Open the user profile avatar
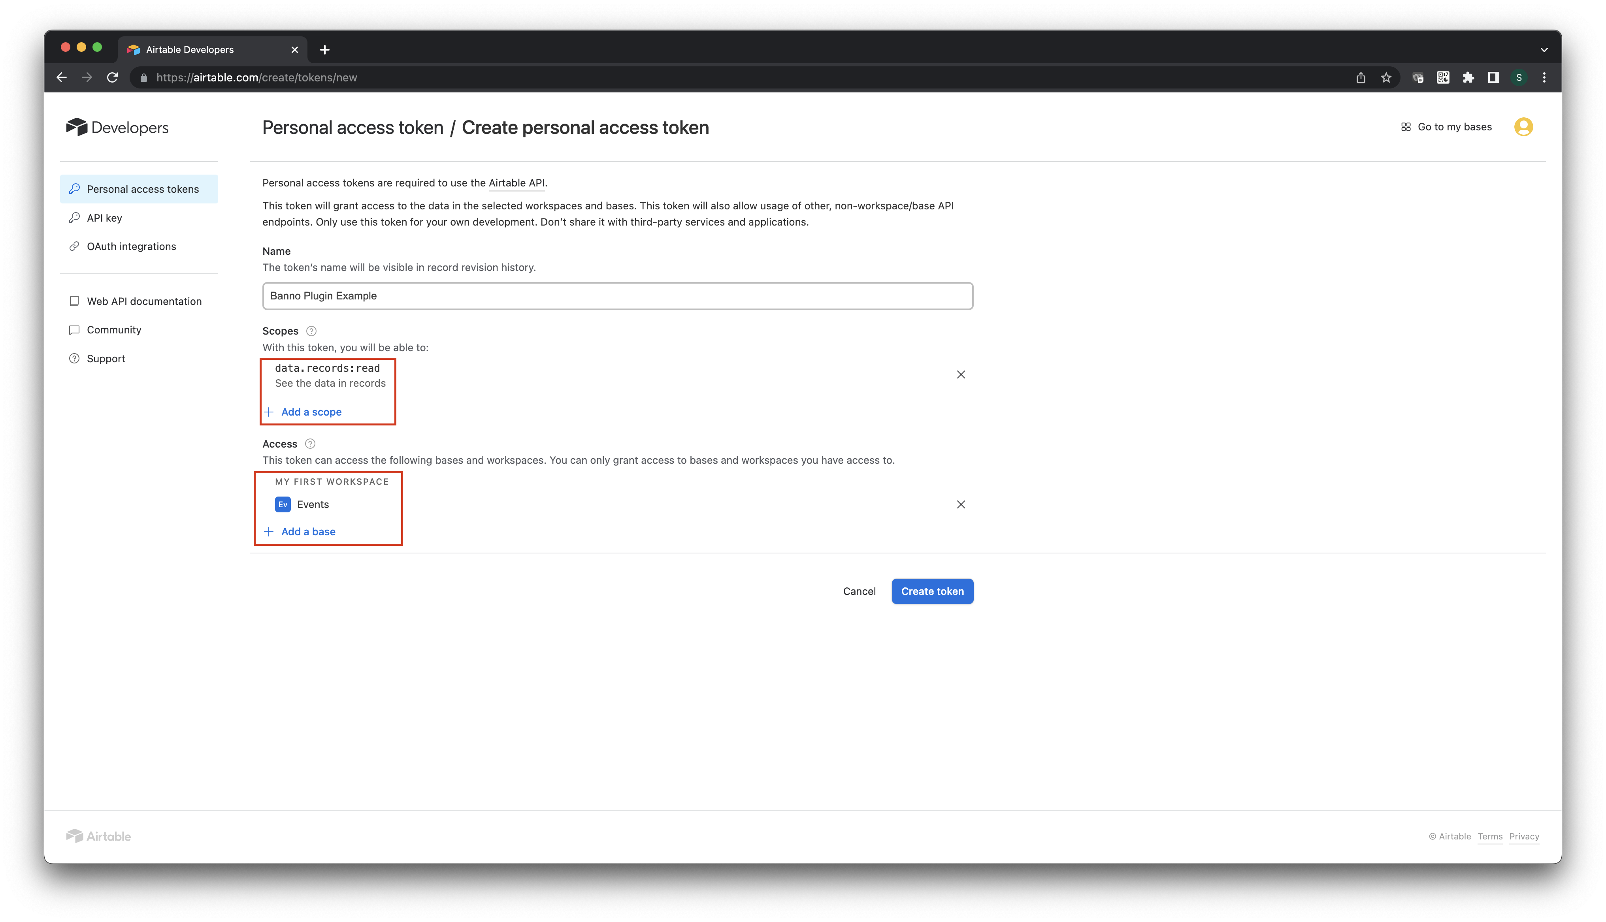Image resolution: width=1606 pixels, height=922 pixels. (x=1523, y=127)
